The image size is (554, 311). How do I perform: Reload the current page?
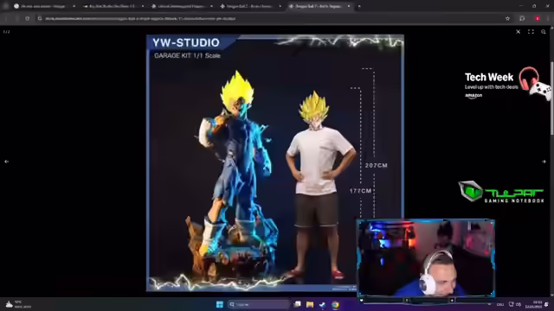tap(27, 18)
